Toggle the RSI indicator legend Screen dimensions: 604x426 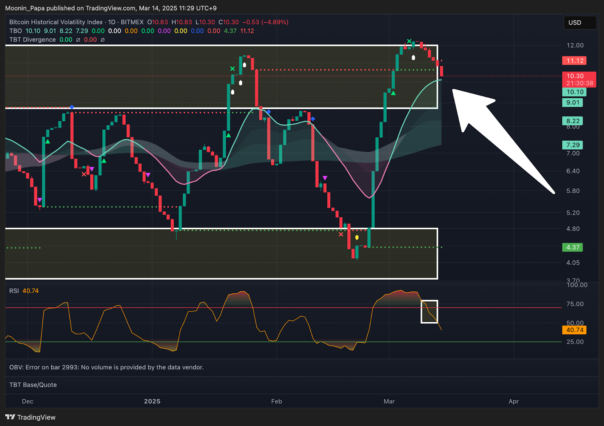click(x=14, y=291)
